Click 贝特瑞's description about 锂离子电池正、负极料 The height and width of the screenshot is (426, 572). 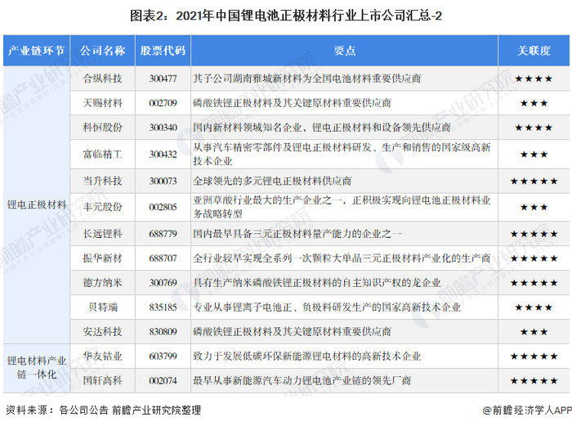[327, 307]
